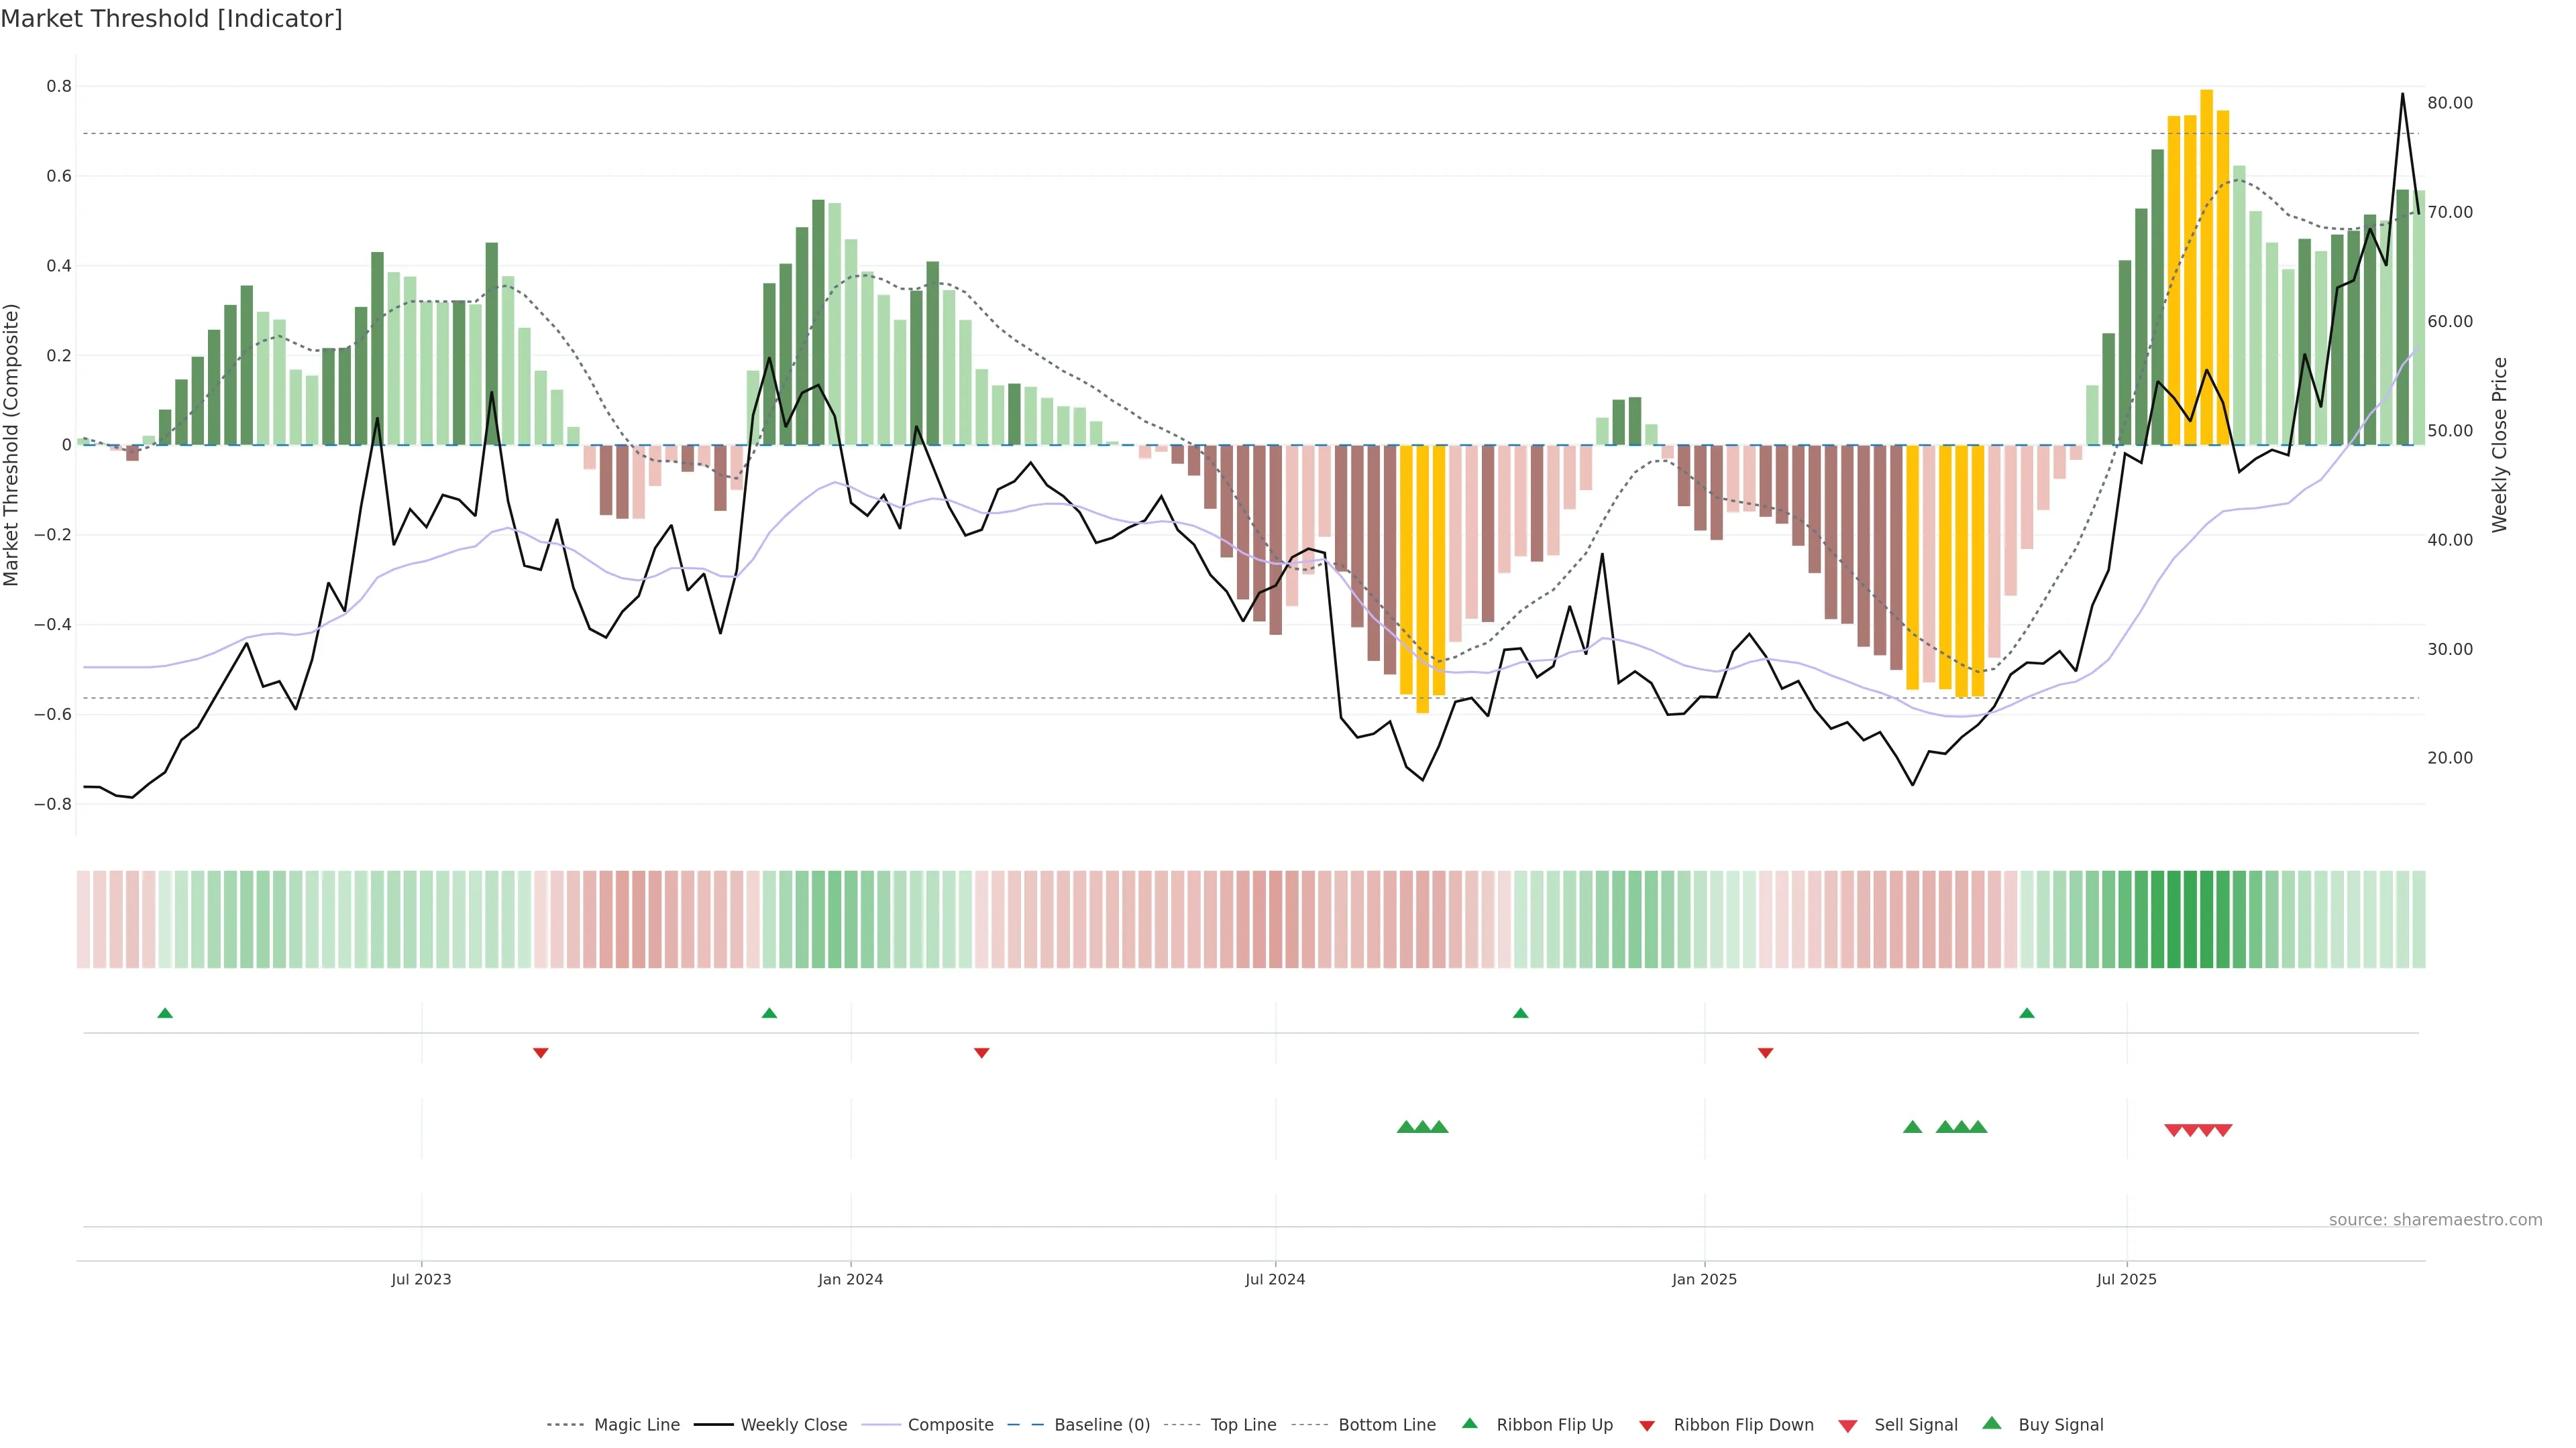Click the Market Threshold [Indicator] chart title
The height and width of the screenshot is (1448, 2576).
point(171,19)
